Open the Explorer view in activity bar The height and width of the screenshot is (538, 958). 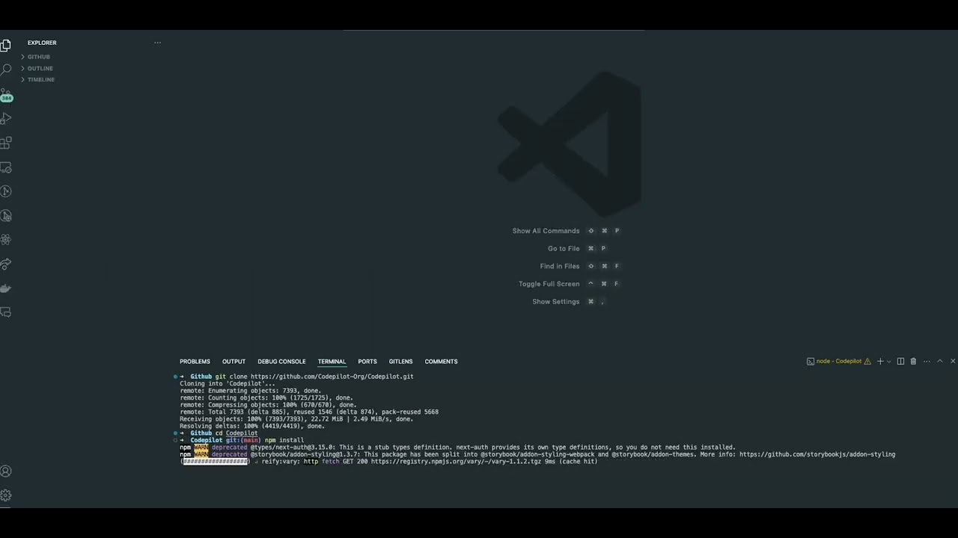[6, 45]
